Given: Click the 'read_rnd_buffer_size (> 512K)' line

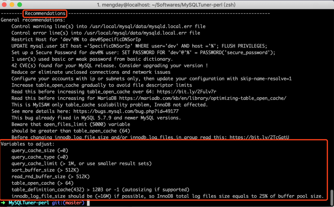Looking at the screenshot, I should click(x=51, y=177).
